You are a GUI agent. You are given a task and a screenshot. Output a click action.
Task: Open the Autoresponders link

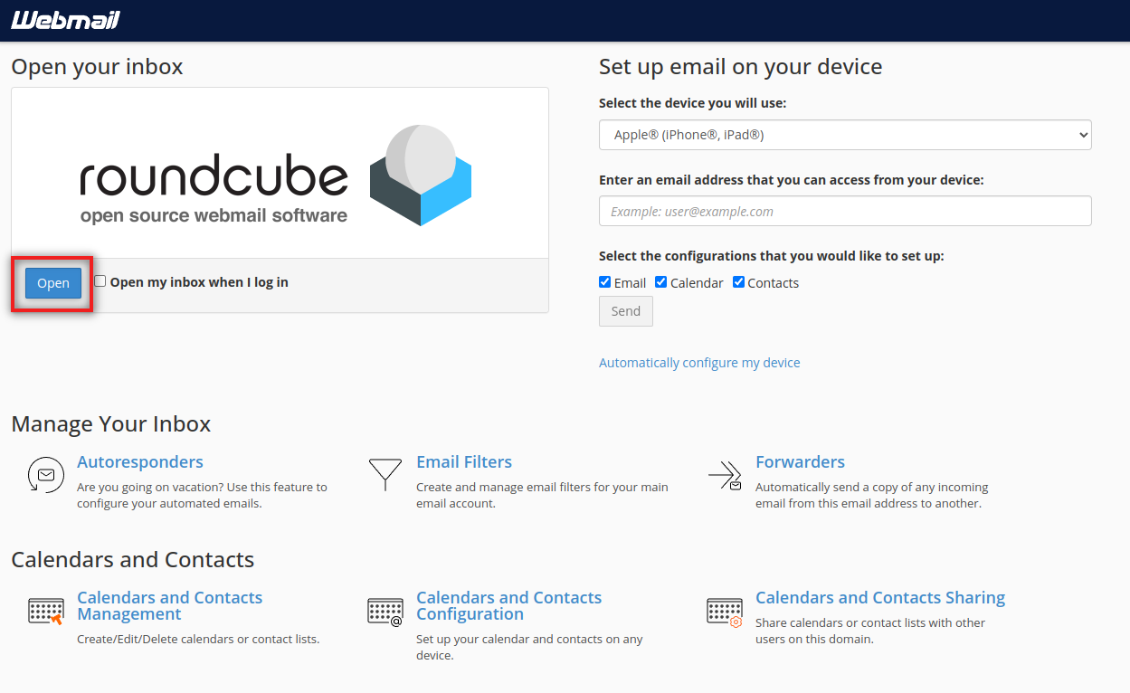point(140,462)
